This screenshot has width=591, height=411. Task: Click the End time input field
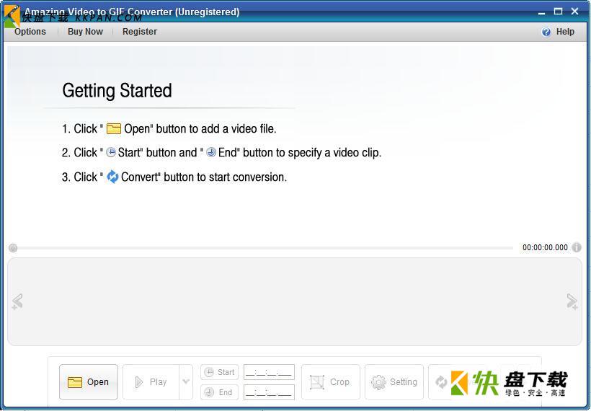269,392
